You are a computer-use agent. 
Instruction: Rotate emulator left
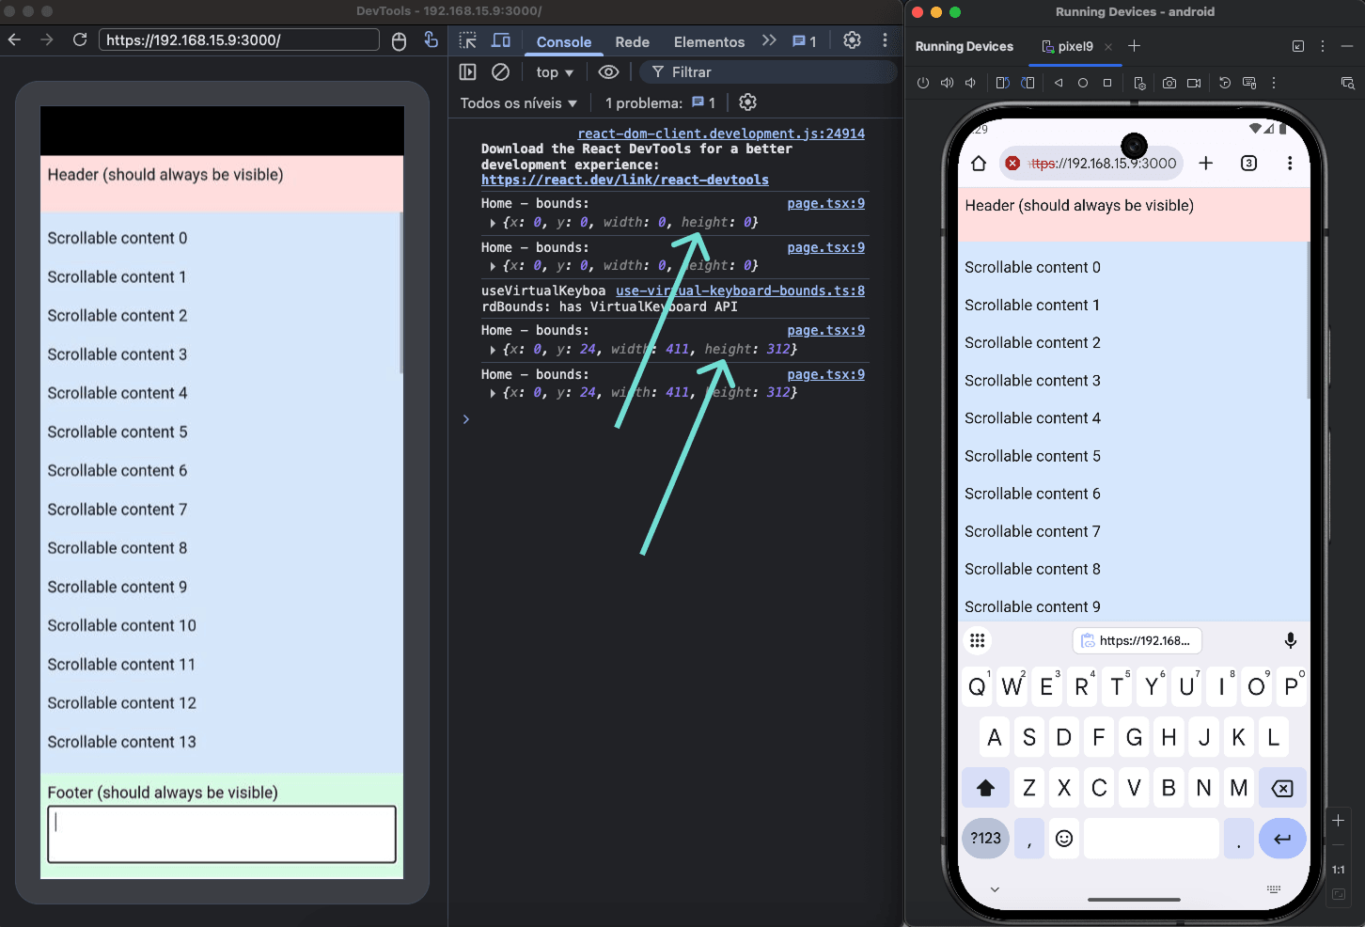[x=1002, y=83]
